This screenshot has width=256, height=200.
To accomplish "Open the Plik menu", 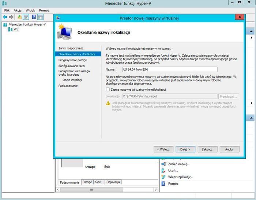I will 7,10.
